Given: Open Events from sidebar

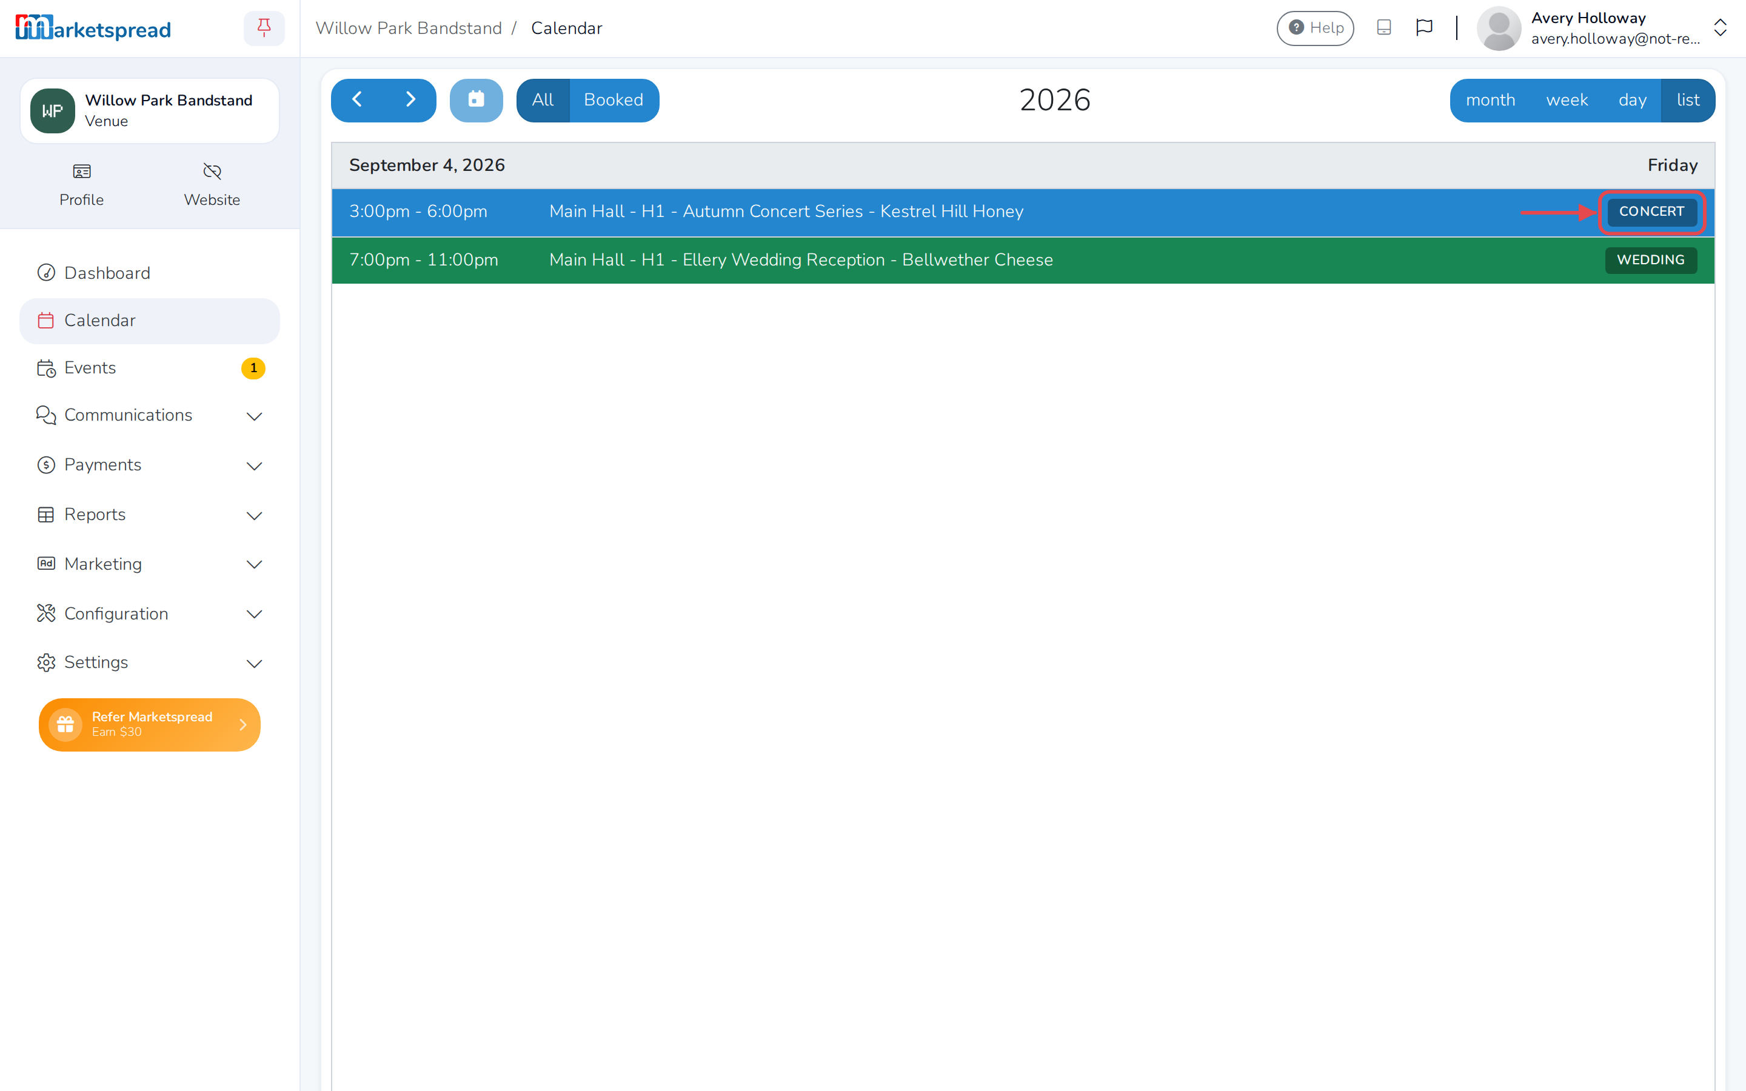Looking at the screenshot, I should (x=149, y=368).
